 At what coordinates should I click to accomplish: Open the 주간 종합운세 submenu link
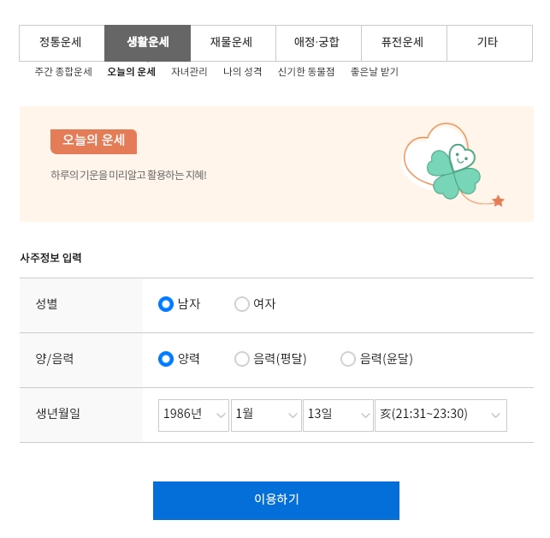click(63, 72)
